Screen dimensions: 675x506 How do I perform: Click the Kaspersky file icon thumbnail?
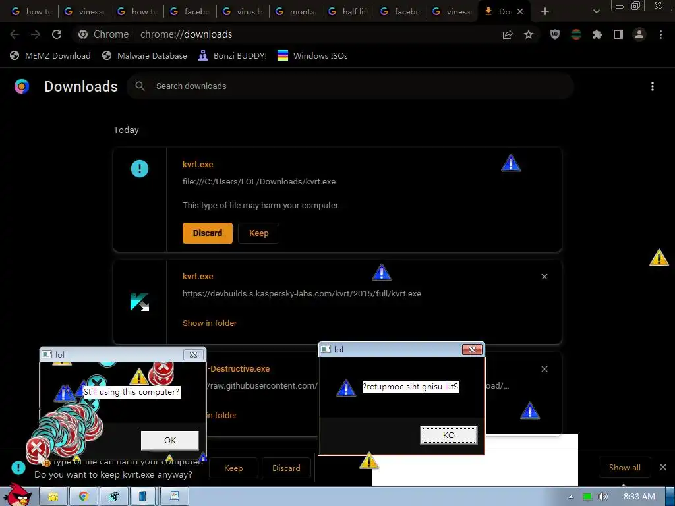pos(140,302)
